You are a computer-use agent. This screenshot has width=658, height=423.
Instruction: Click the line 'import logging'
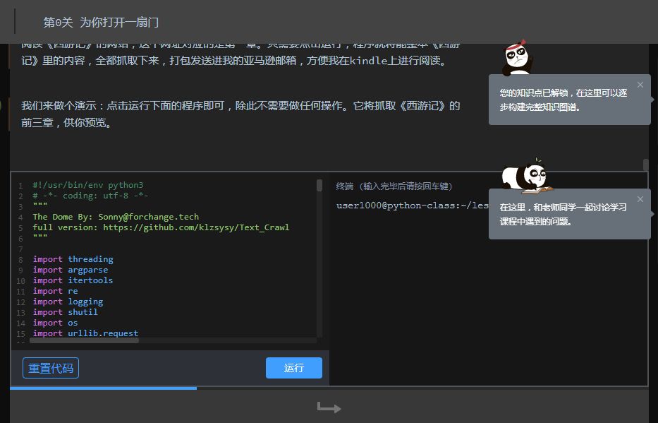68,302
